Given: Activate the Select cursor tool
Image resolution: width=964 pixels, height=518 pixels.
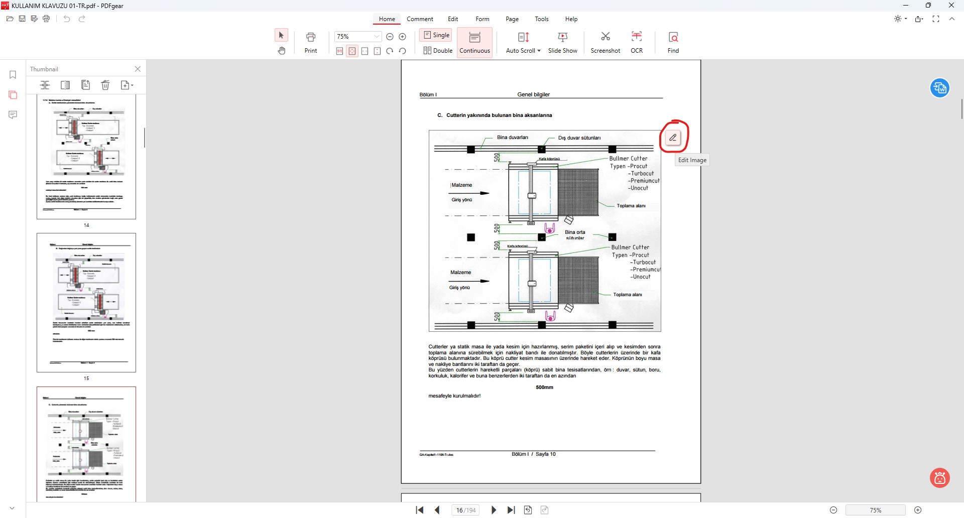Looking at the screenshot, I should 281,35.
